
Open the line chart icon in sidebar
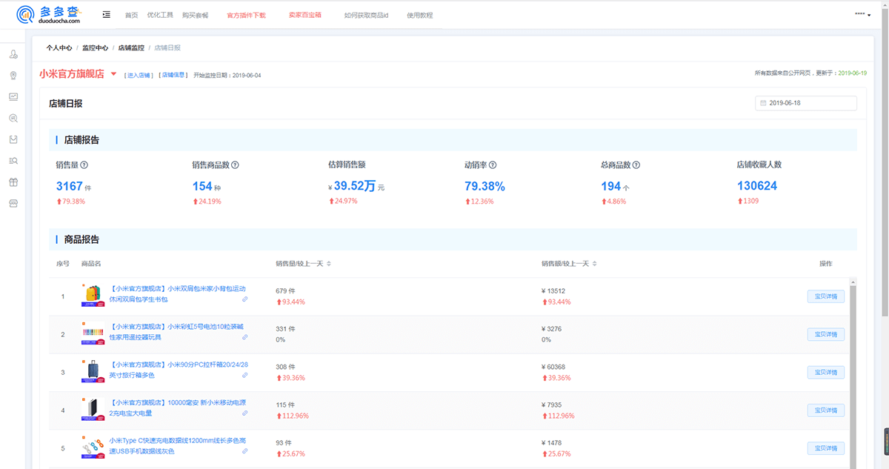[13, 96]
